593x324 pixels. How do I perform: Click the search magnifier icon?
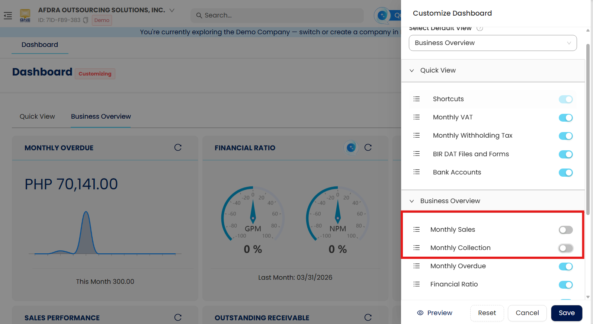(199, 15)
